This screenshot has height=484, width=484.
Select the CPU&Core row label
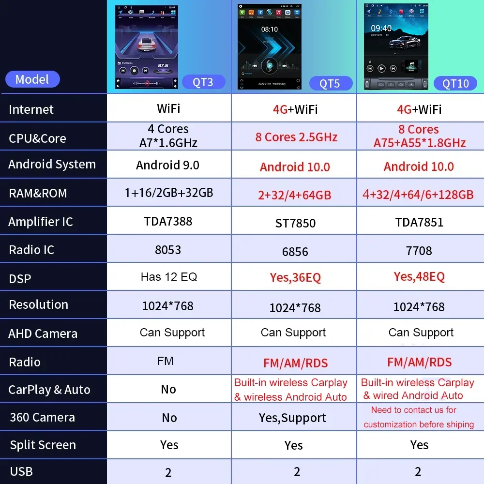[x=37, y=138]
